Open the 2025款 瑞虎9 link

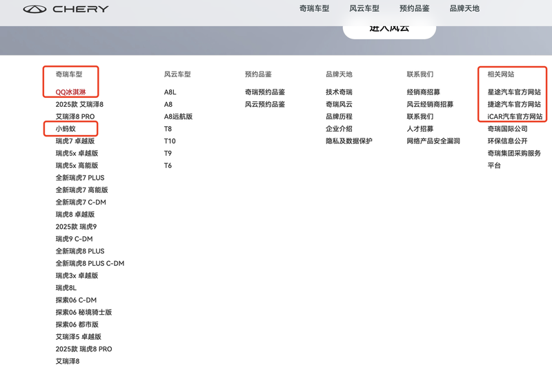pos(76,227)
